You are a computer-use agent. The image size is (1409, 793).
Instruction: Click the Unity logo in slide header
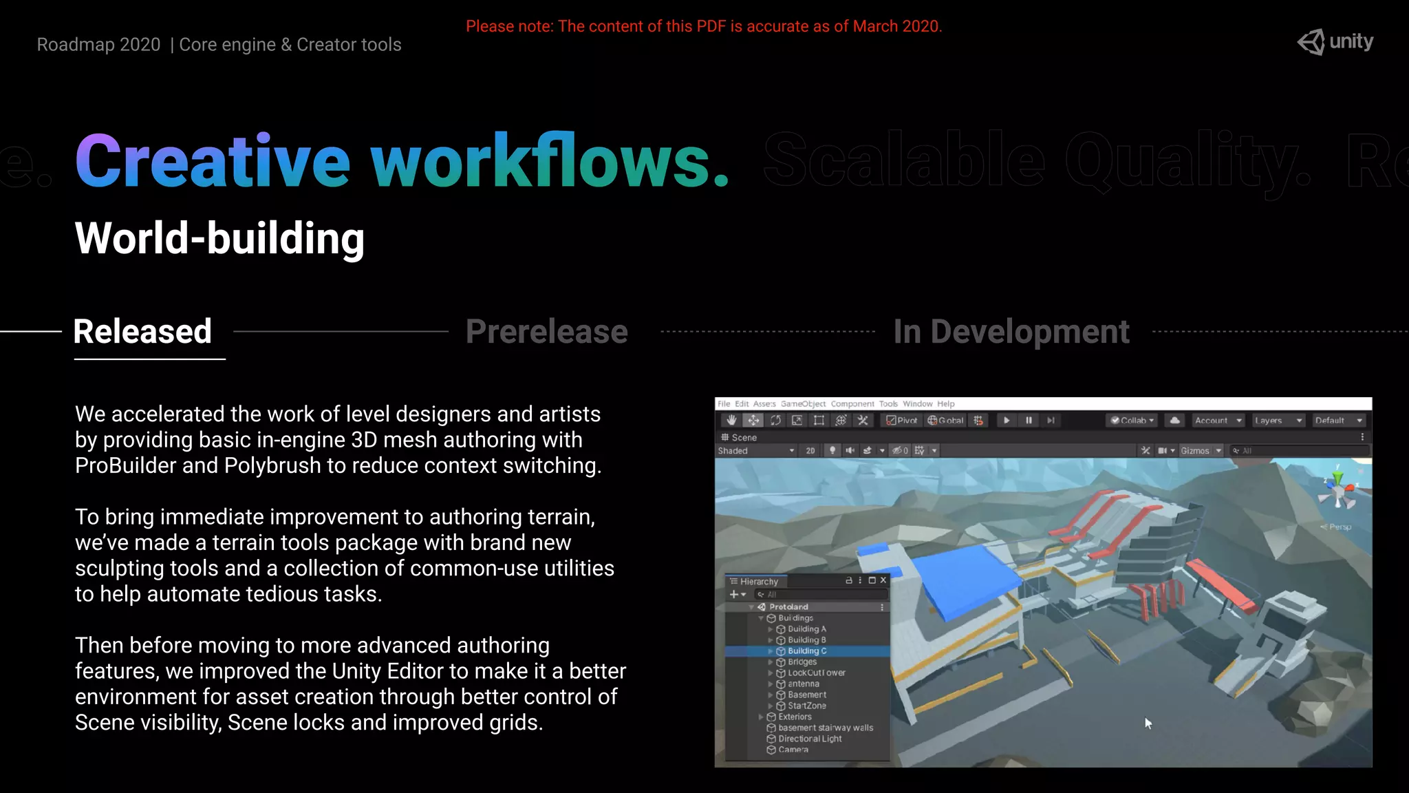(1335, 42)
